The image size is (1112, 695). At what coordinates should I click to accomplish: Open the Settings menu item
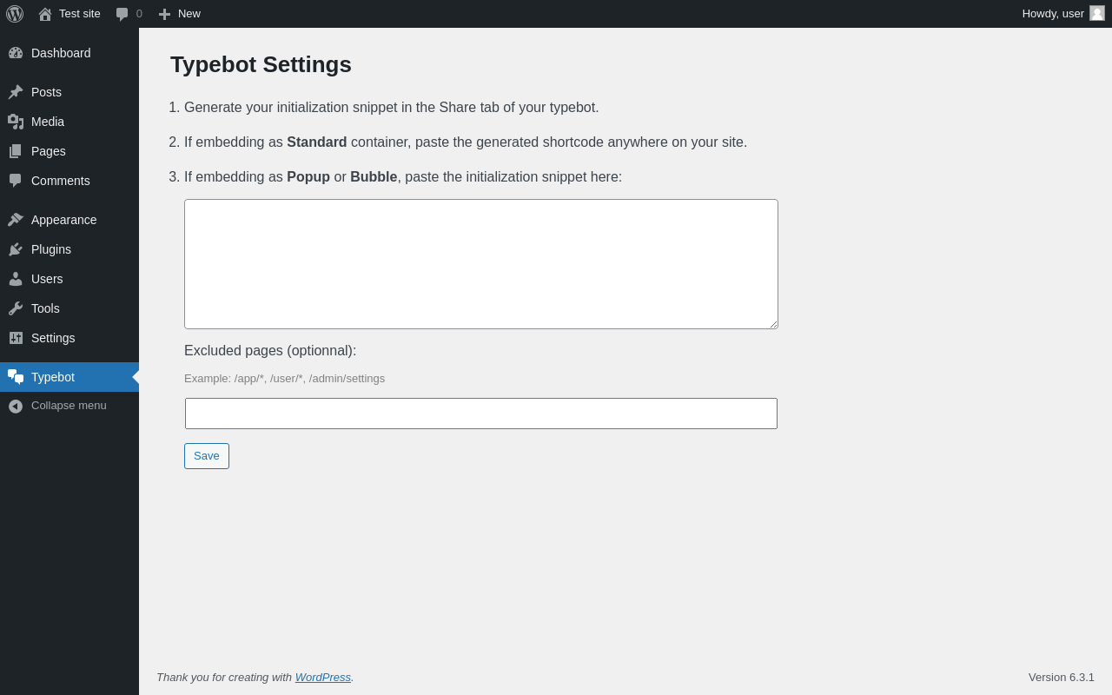69,338
